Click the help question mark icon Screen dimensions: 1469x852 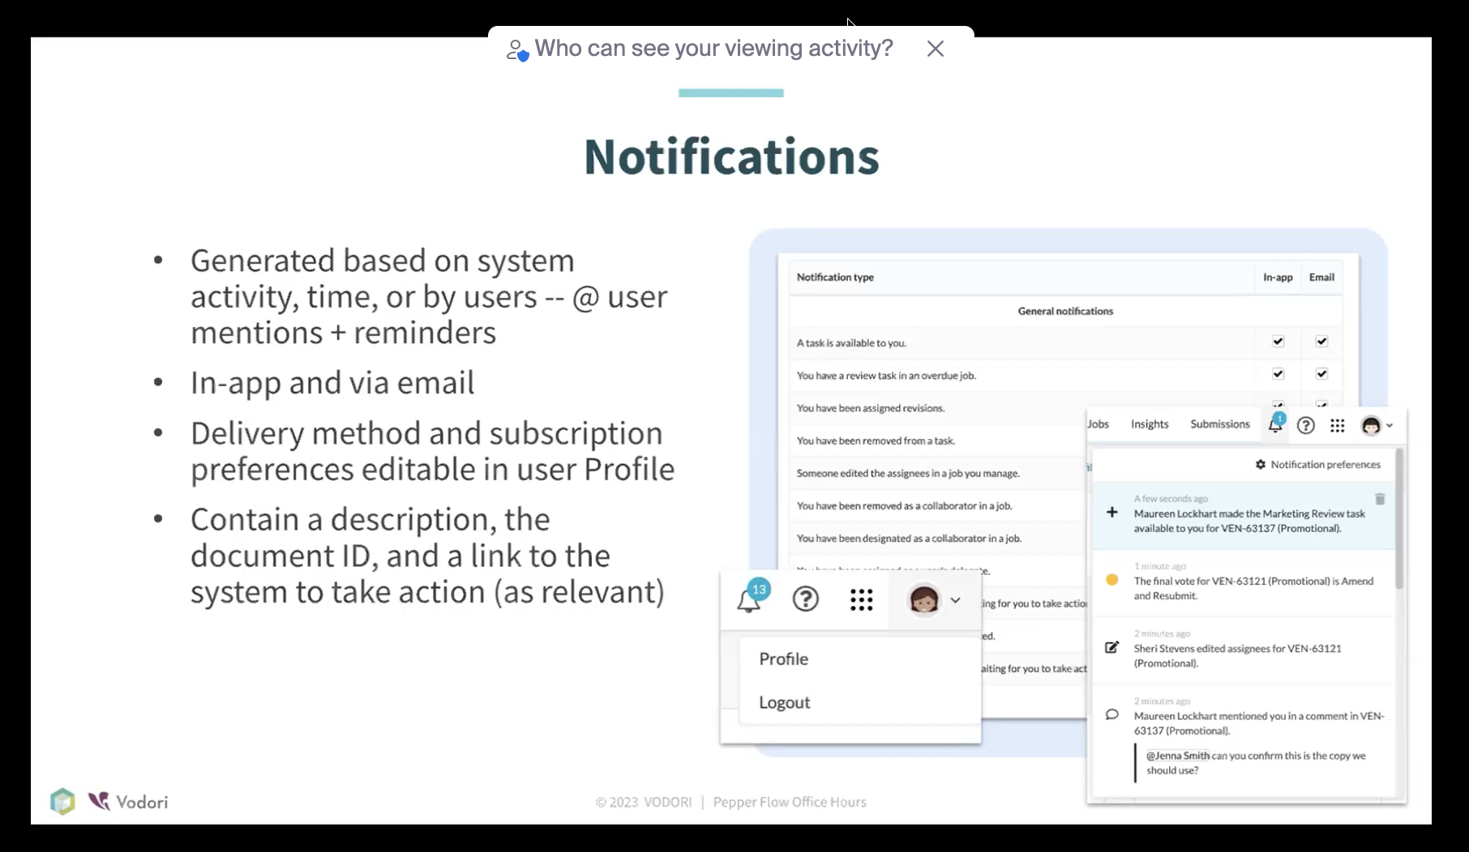tap(805, 599)
